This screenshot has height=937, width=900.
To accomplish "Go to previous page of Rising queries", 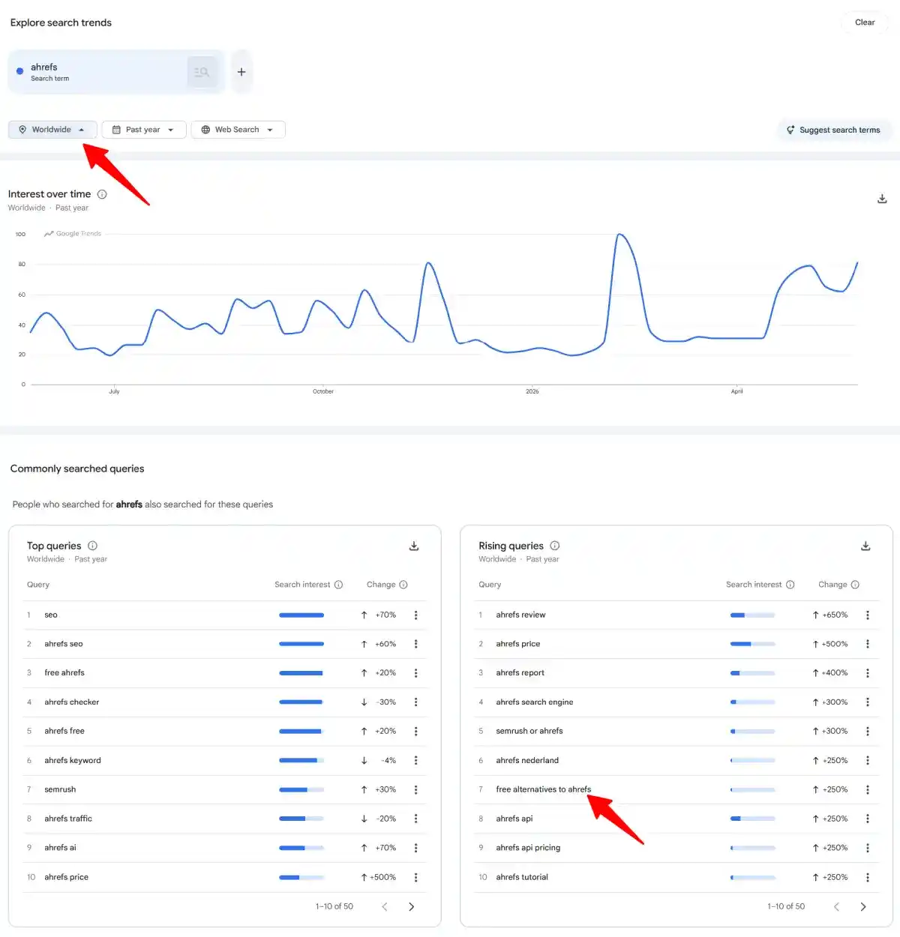I will click(837, 907).
